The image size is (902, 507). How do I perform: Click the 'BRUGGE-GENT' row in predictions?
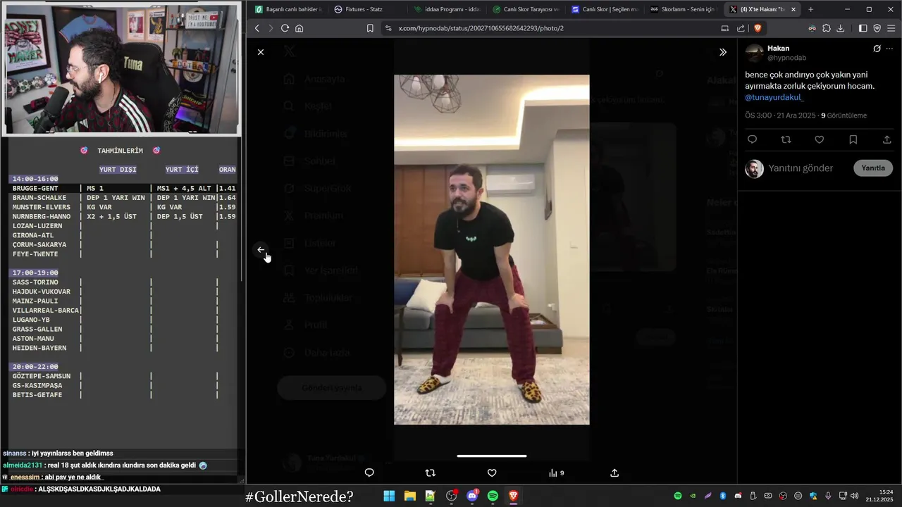[123, 189]
